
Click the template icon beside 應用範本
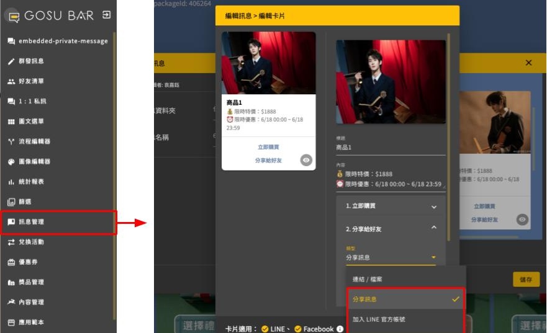(x=11, y=322)
